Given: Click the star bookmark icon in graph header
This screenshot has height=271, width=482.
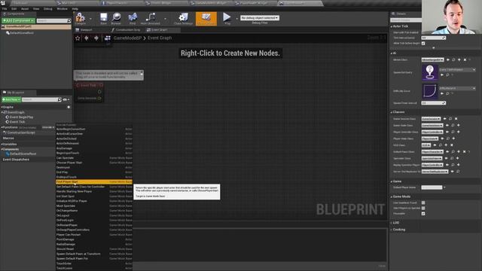Looking at the screenshot, I should pos(78,38).
